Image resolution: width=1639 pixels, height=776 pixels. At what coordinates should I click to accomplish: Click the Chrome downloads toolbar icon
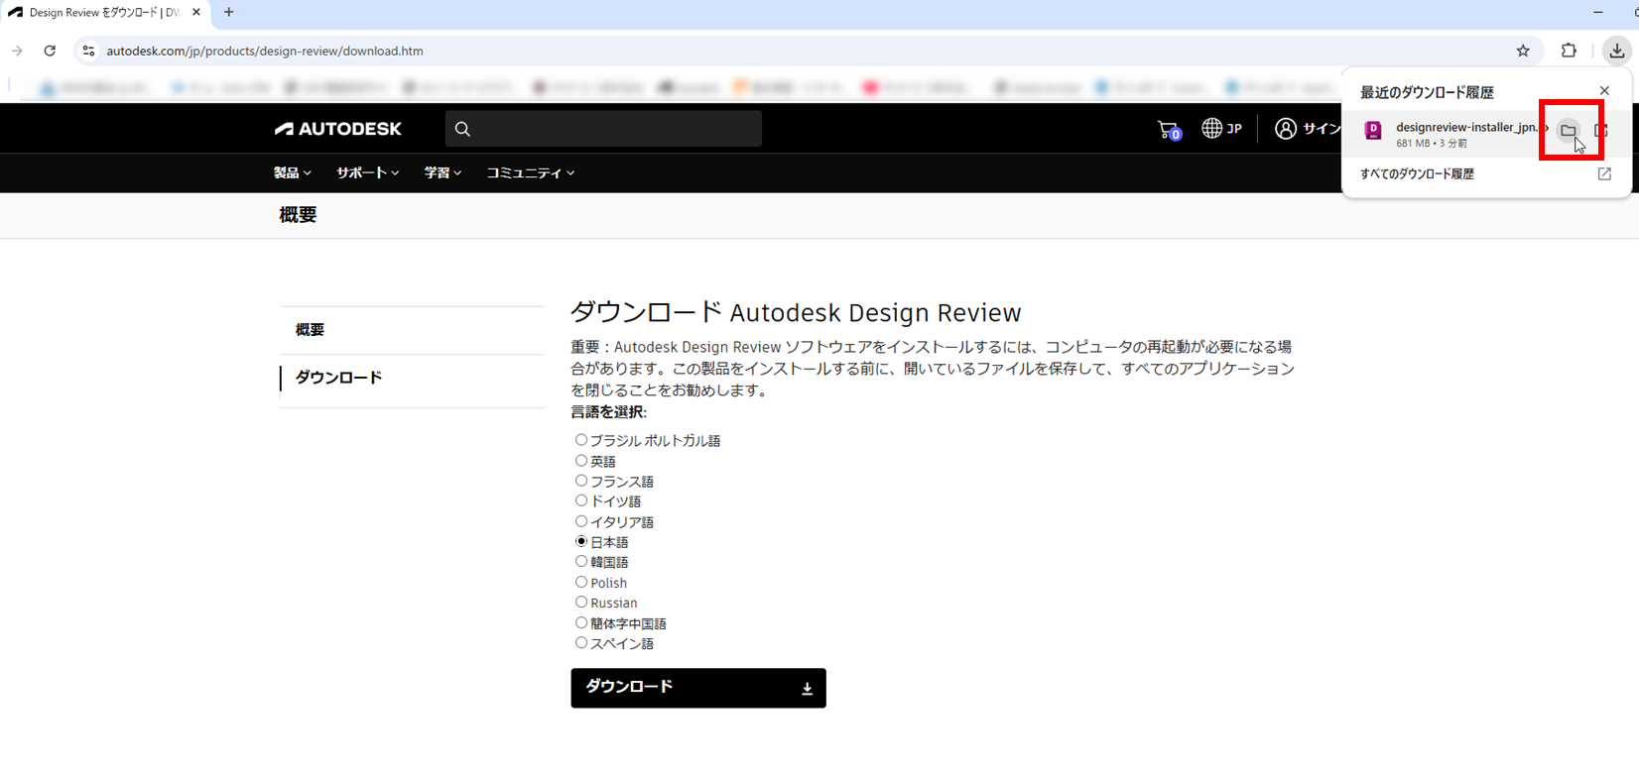tap(1617, 51)
